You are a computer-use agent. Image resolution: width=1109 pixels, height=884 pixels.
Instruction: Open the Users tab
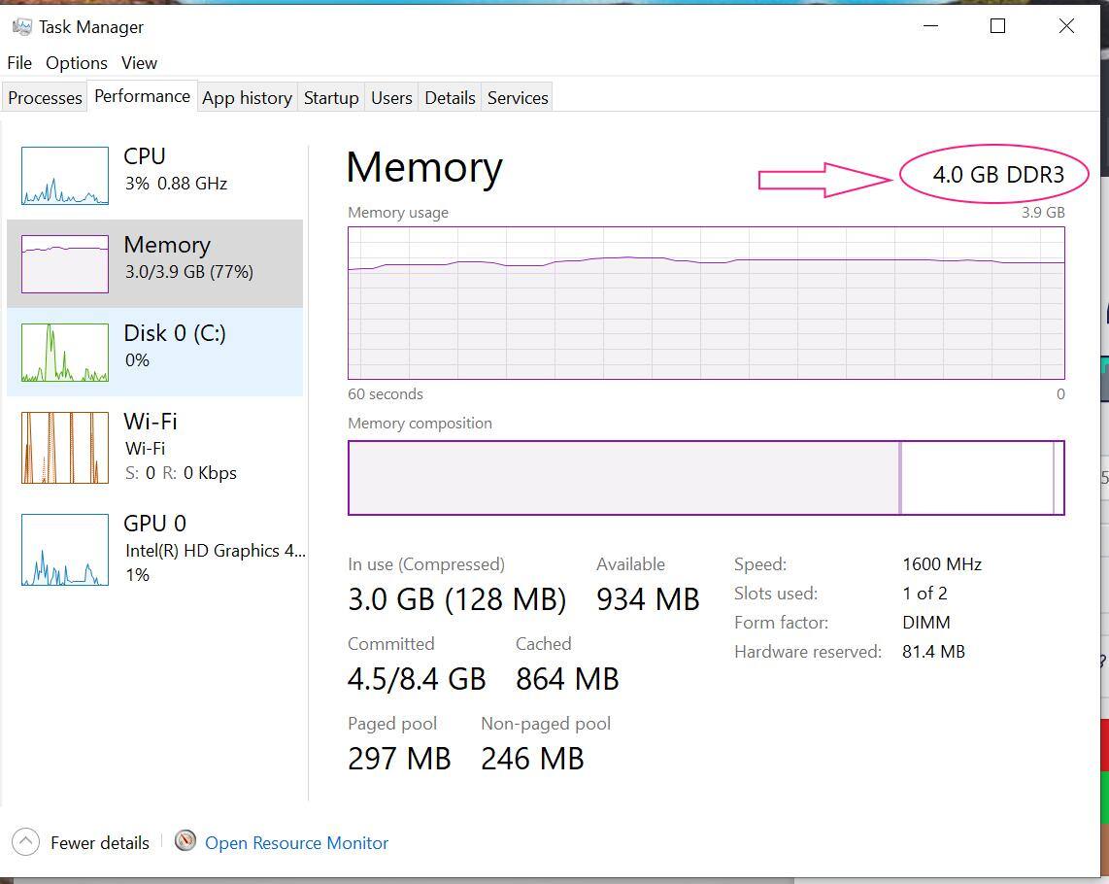(x=391, y=98)
